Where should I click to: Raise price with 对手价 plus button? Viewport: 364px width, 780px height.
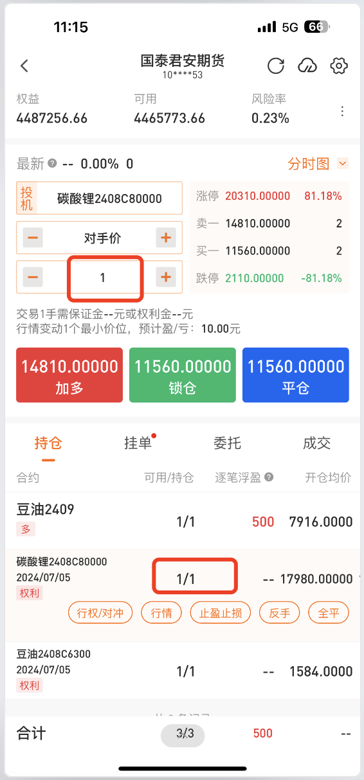pos(166,238)
